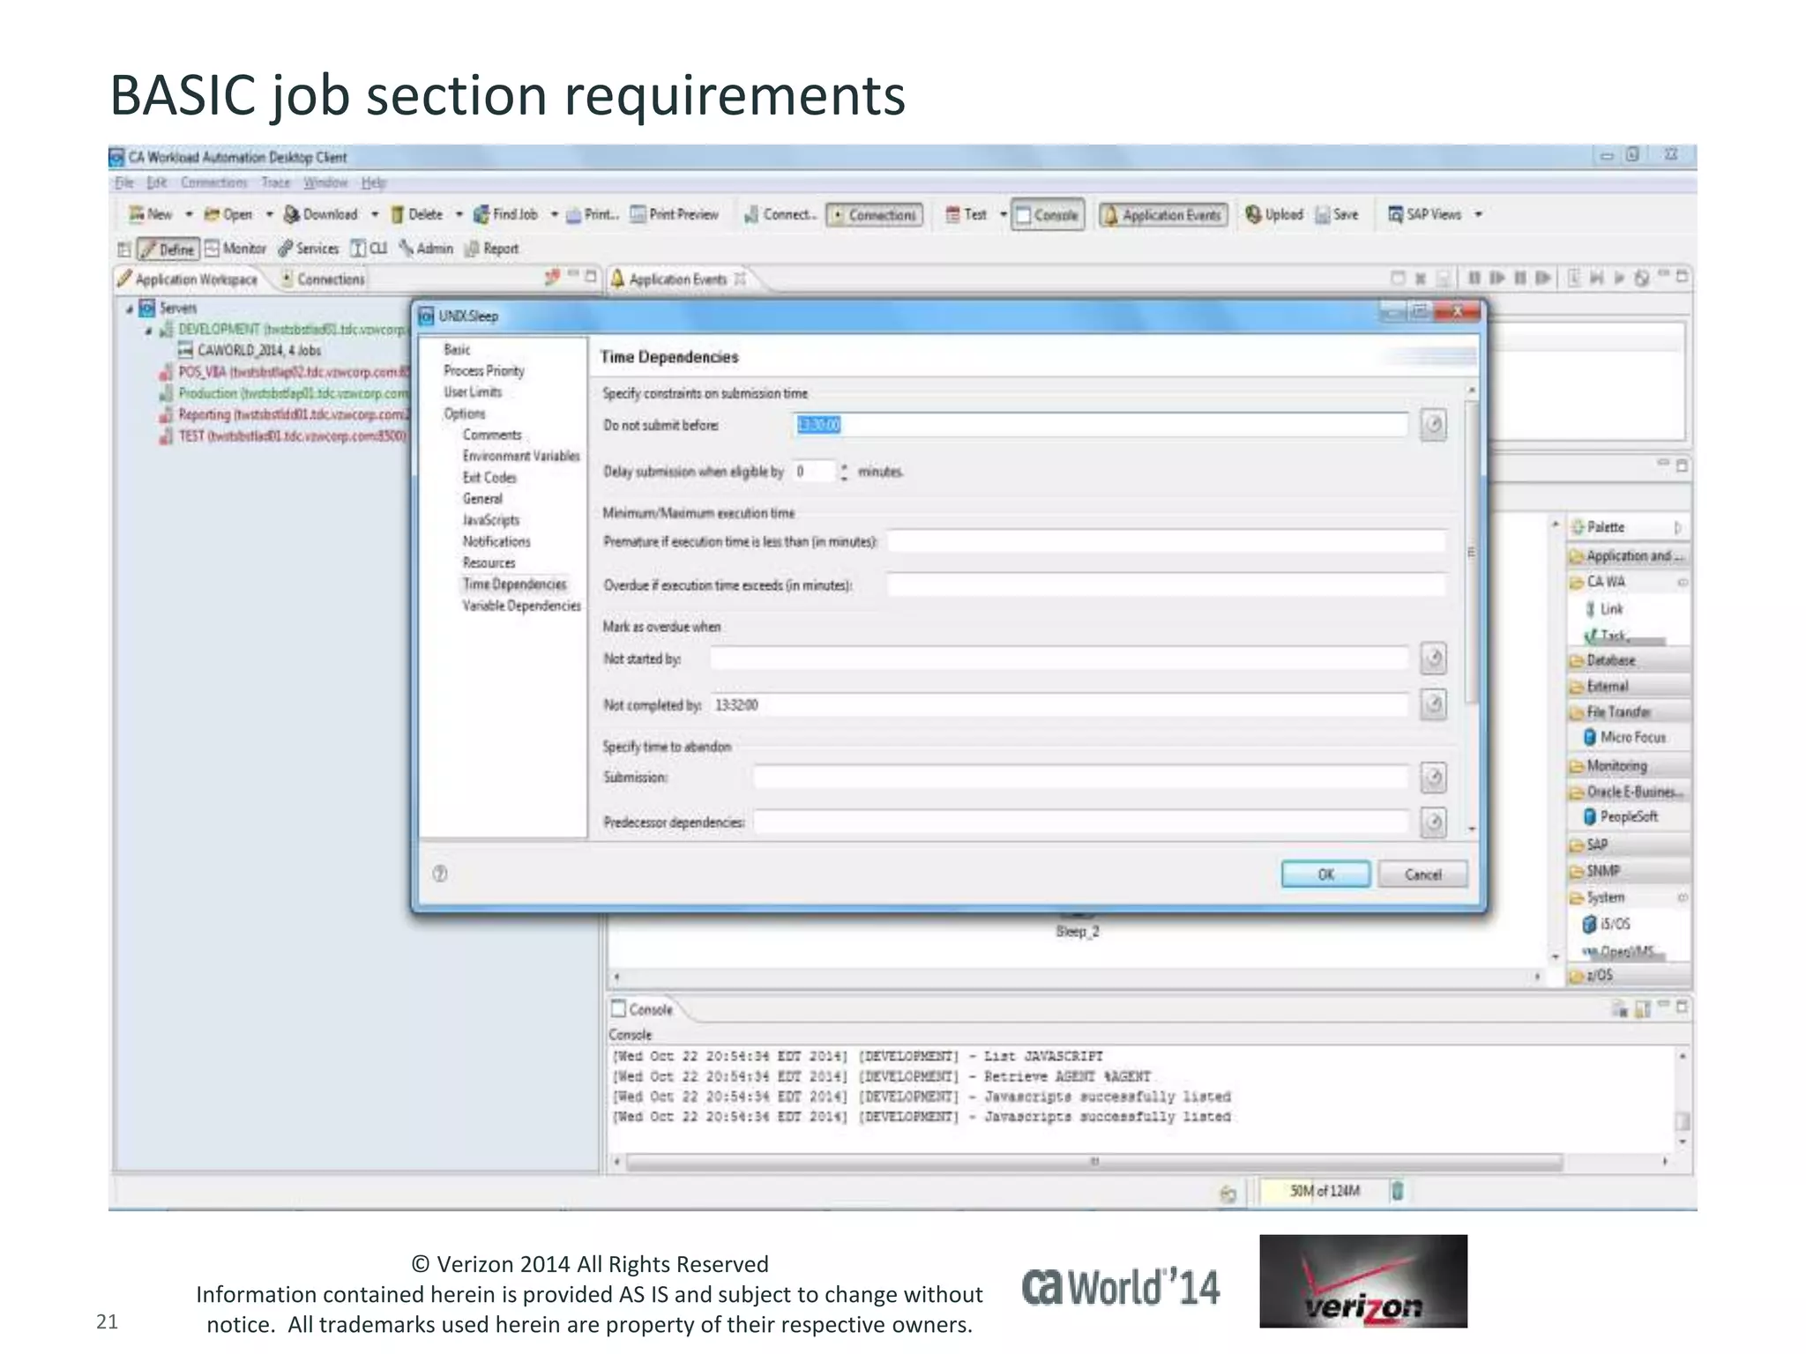Toggle the Connections toolbar button
The height and width of the screenshot is (1354, 1806).
(x=875, y=215)
